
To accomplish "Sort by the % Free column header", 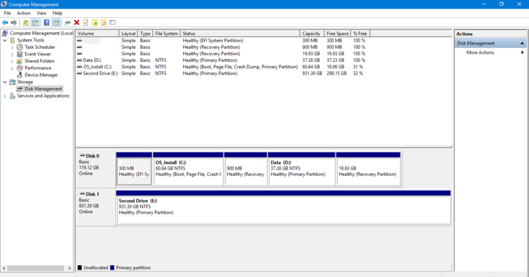I will pyautogui.click(x=360, y=34).
